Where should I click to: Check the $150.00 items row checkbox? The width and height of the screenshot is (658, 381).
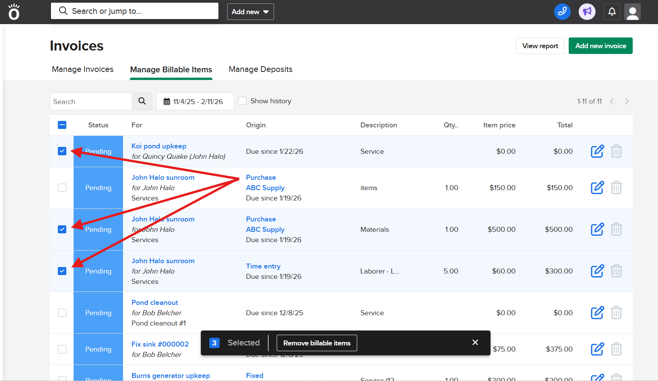click(62, 188)
